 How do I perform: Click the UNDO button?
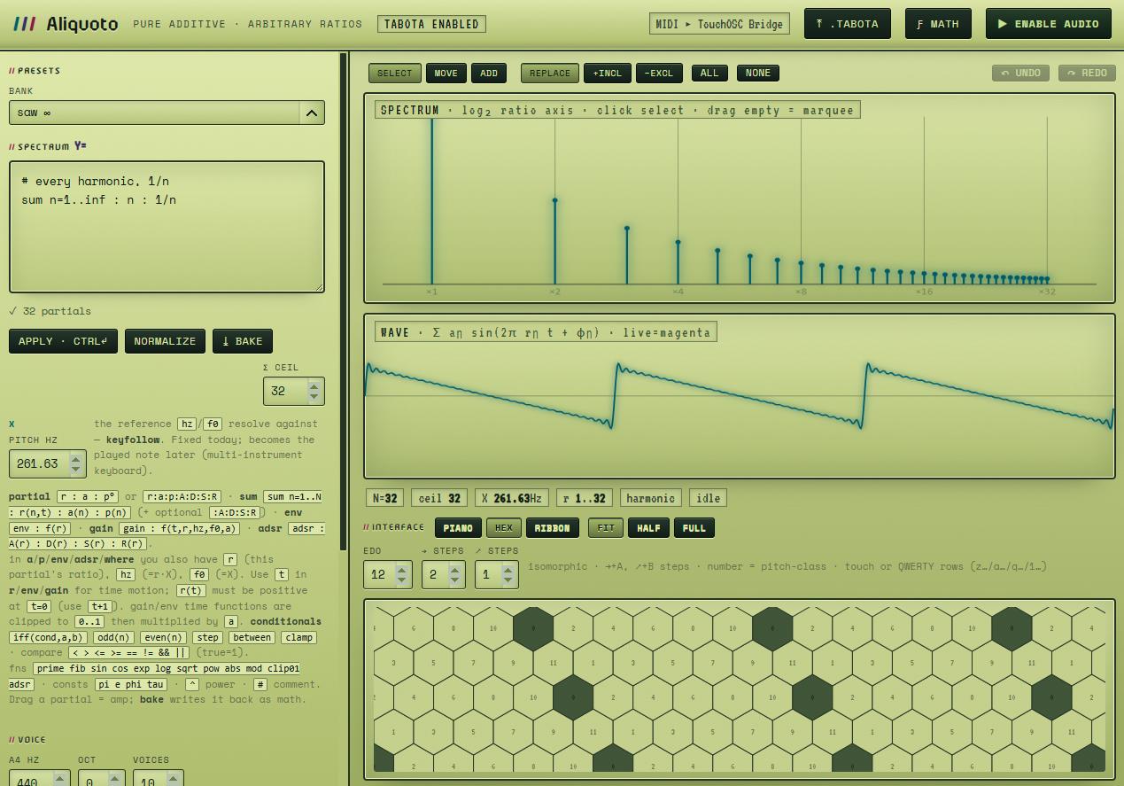(1020, 73)
